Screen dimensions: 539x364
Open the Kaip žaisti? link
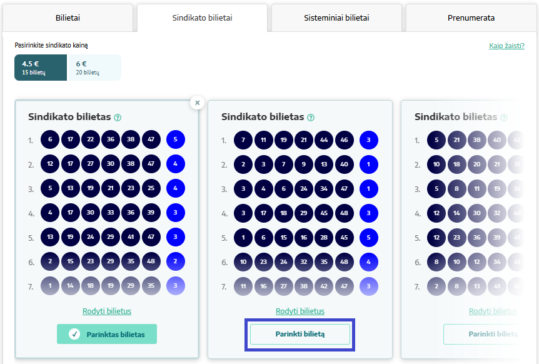tap(506, 46)
